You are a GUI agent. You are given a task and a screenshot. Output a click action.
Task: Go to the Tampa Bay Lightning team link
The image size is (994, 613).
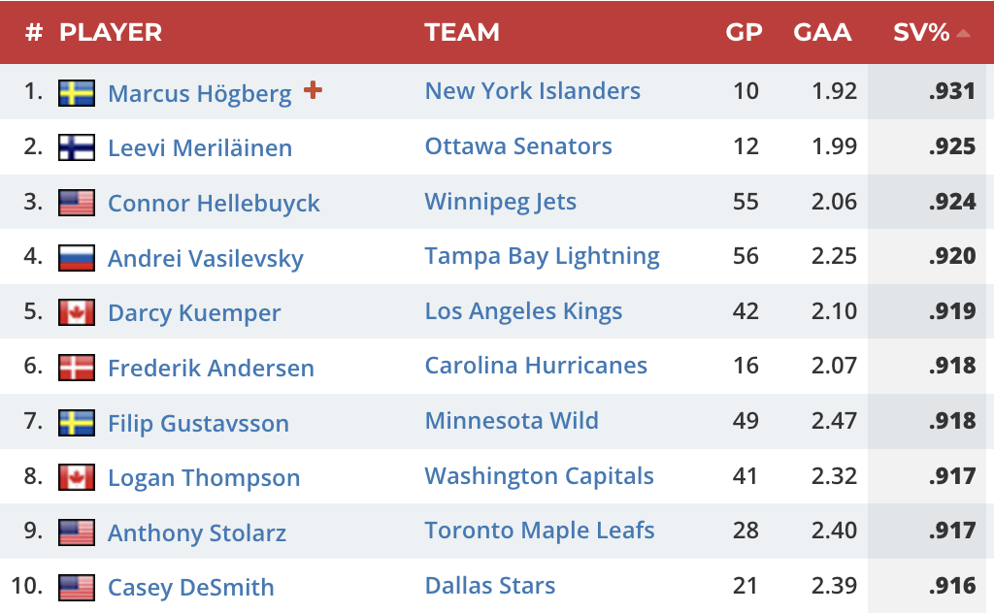click(542, 256)
